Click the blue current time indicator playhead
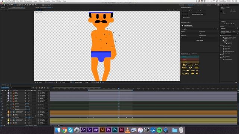Viewport: 239px width, 134px height. point(119,89)
